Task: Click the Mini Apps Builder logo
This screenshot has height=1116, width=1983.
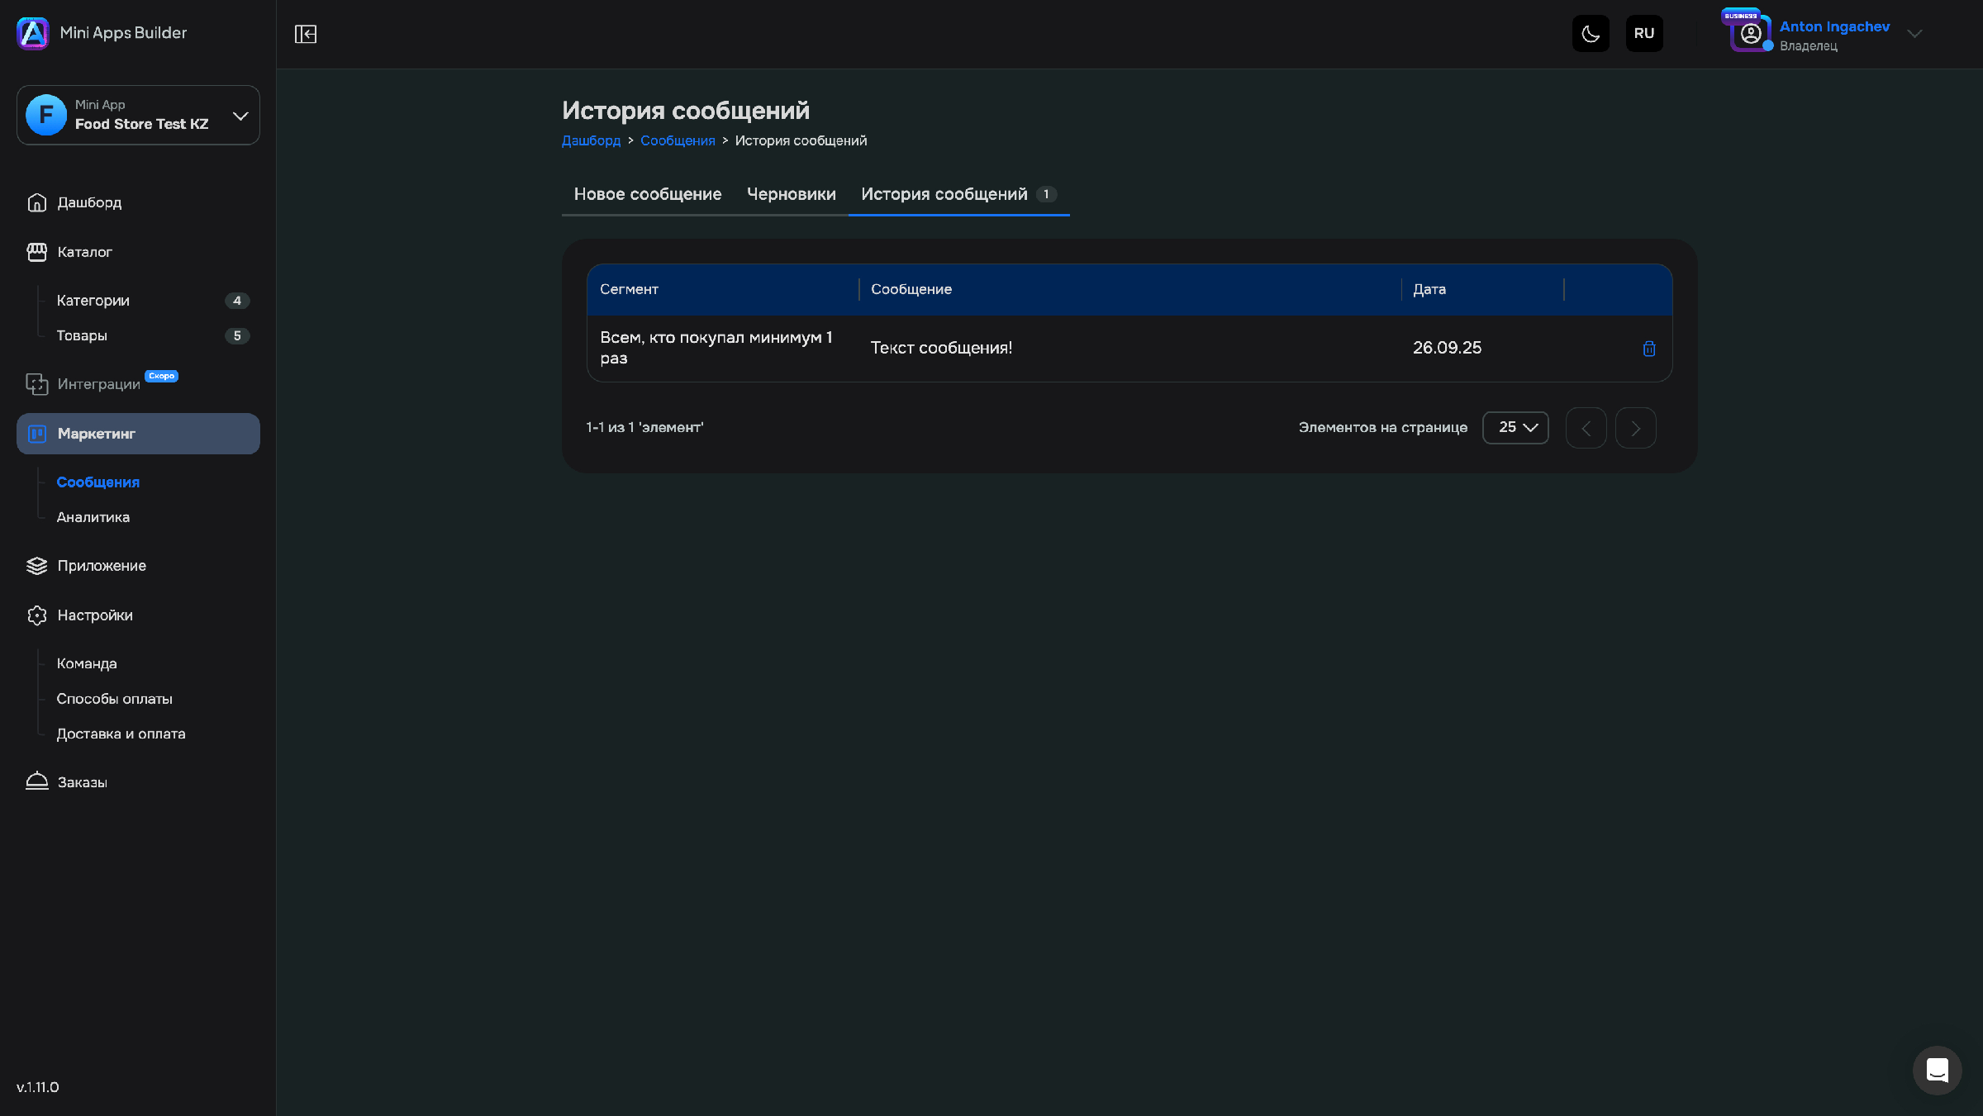Action: [33, 33]
